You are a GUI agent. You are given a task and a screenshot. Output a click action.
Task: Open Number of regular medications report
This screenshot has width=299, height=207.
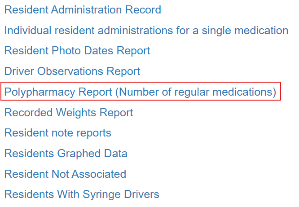click(141, 92)
